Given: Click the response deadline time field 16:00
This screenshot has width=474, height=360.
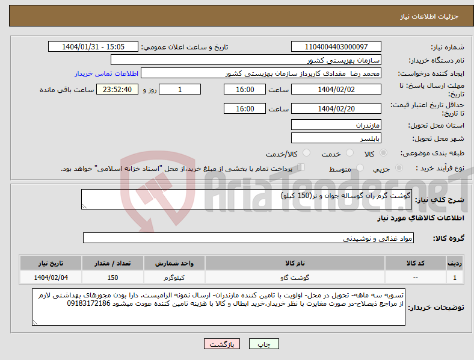Looking at the screenshot, I should click(245, 89).
